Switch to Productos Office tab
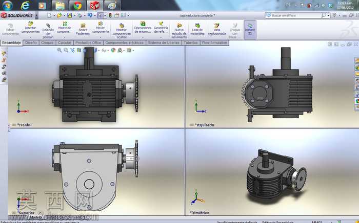The image size is (359, 223). click(x=88, y=42)
